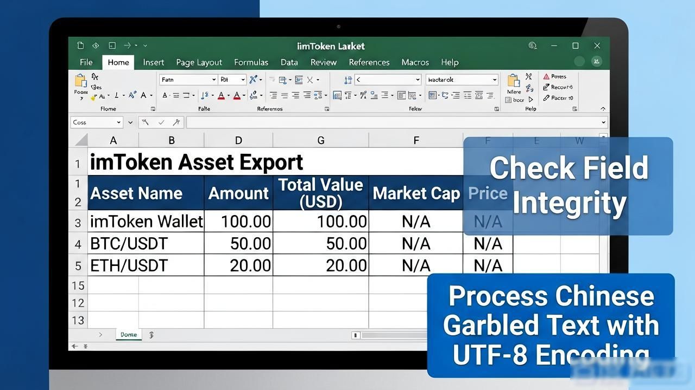Select the Dome sheet tab

[129, 335]
